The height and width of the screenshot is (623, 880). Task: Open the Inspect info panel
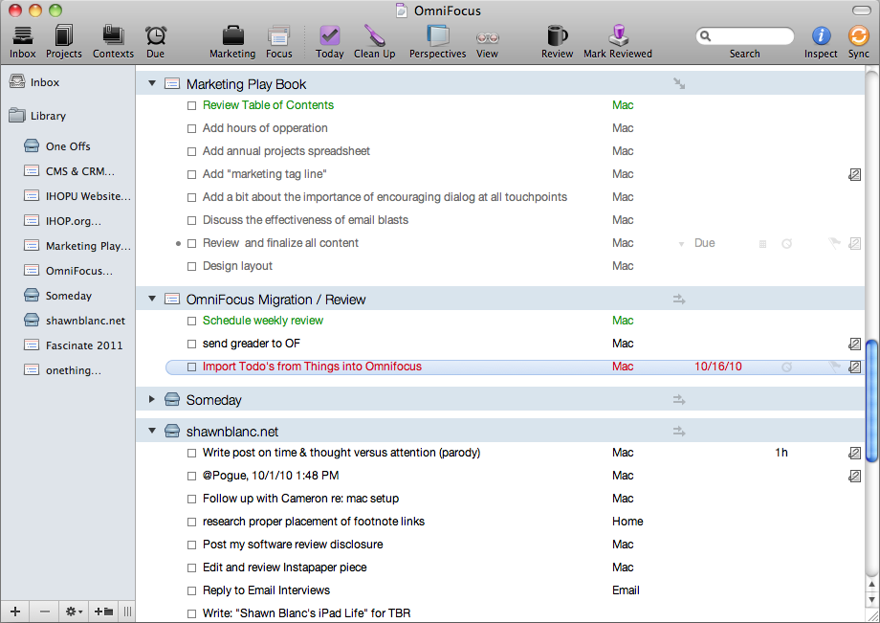(x=821, y=36)
